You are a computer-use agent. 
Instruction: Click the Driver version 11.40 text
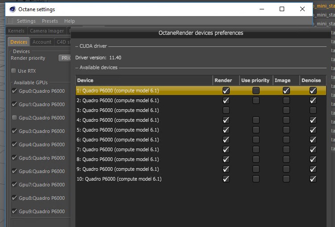98,58
